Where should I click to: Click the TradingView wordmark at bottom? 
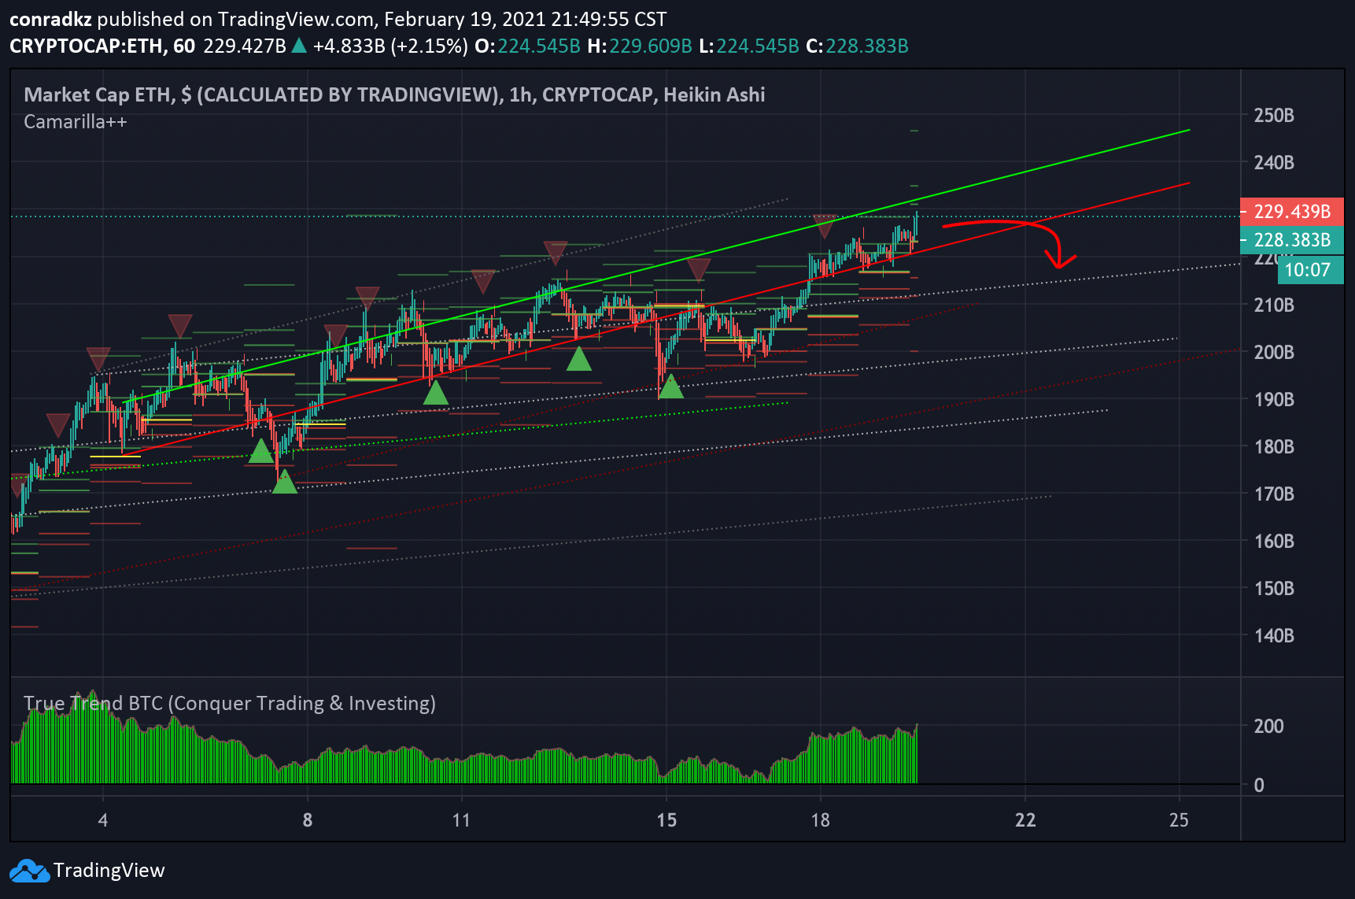109,870
